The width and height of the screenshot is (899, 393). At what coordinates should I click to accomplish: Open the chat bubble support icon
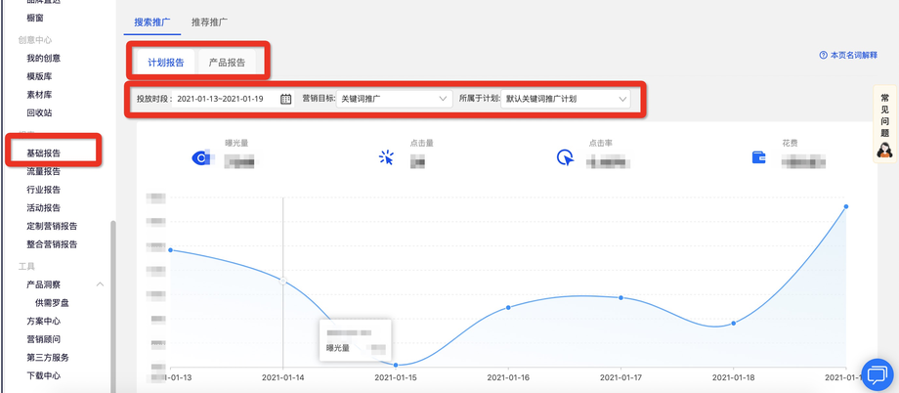click(x=877, y=374)
